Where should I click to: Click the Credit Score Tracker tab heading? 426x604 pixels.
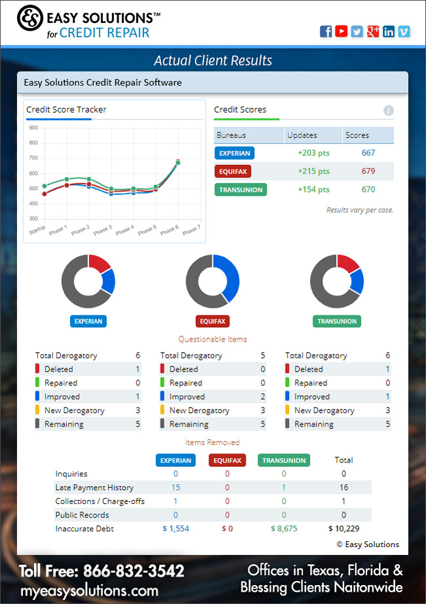(x=66, y=110)
